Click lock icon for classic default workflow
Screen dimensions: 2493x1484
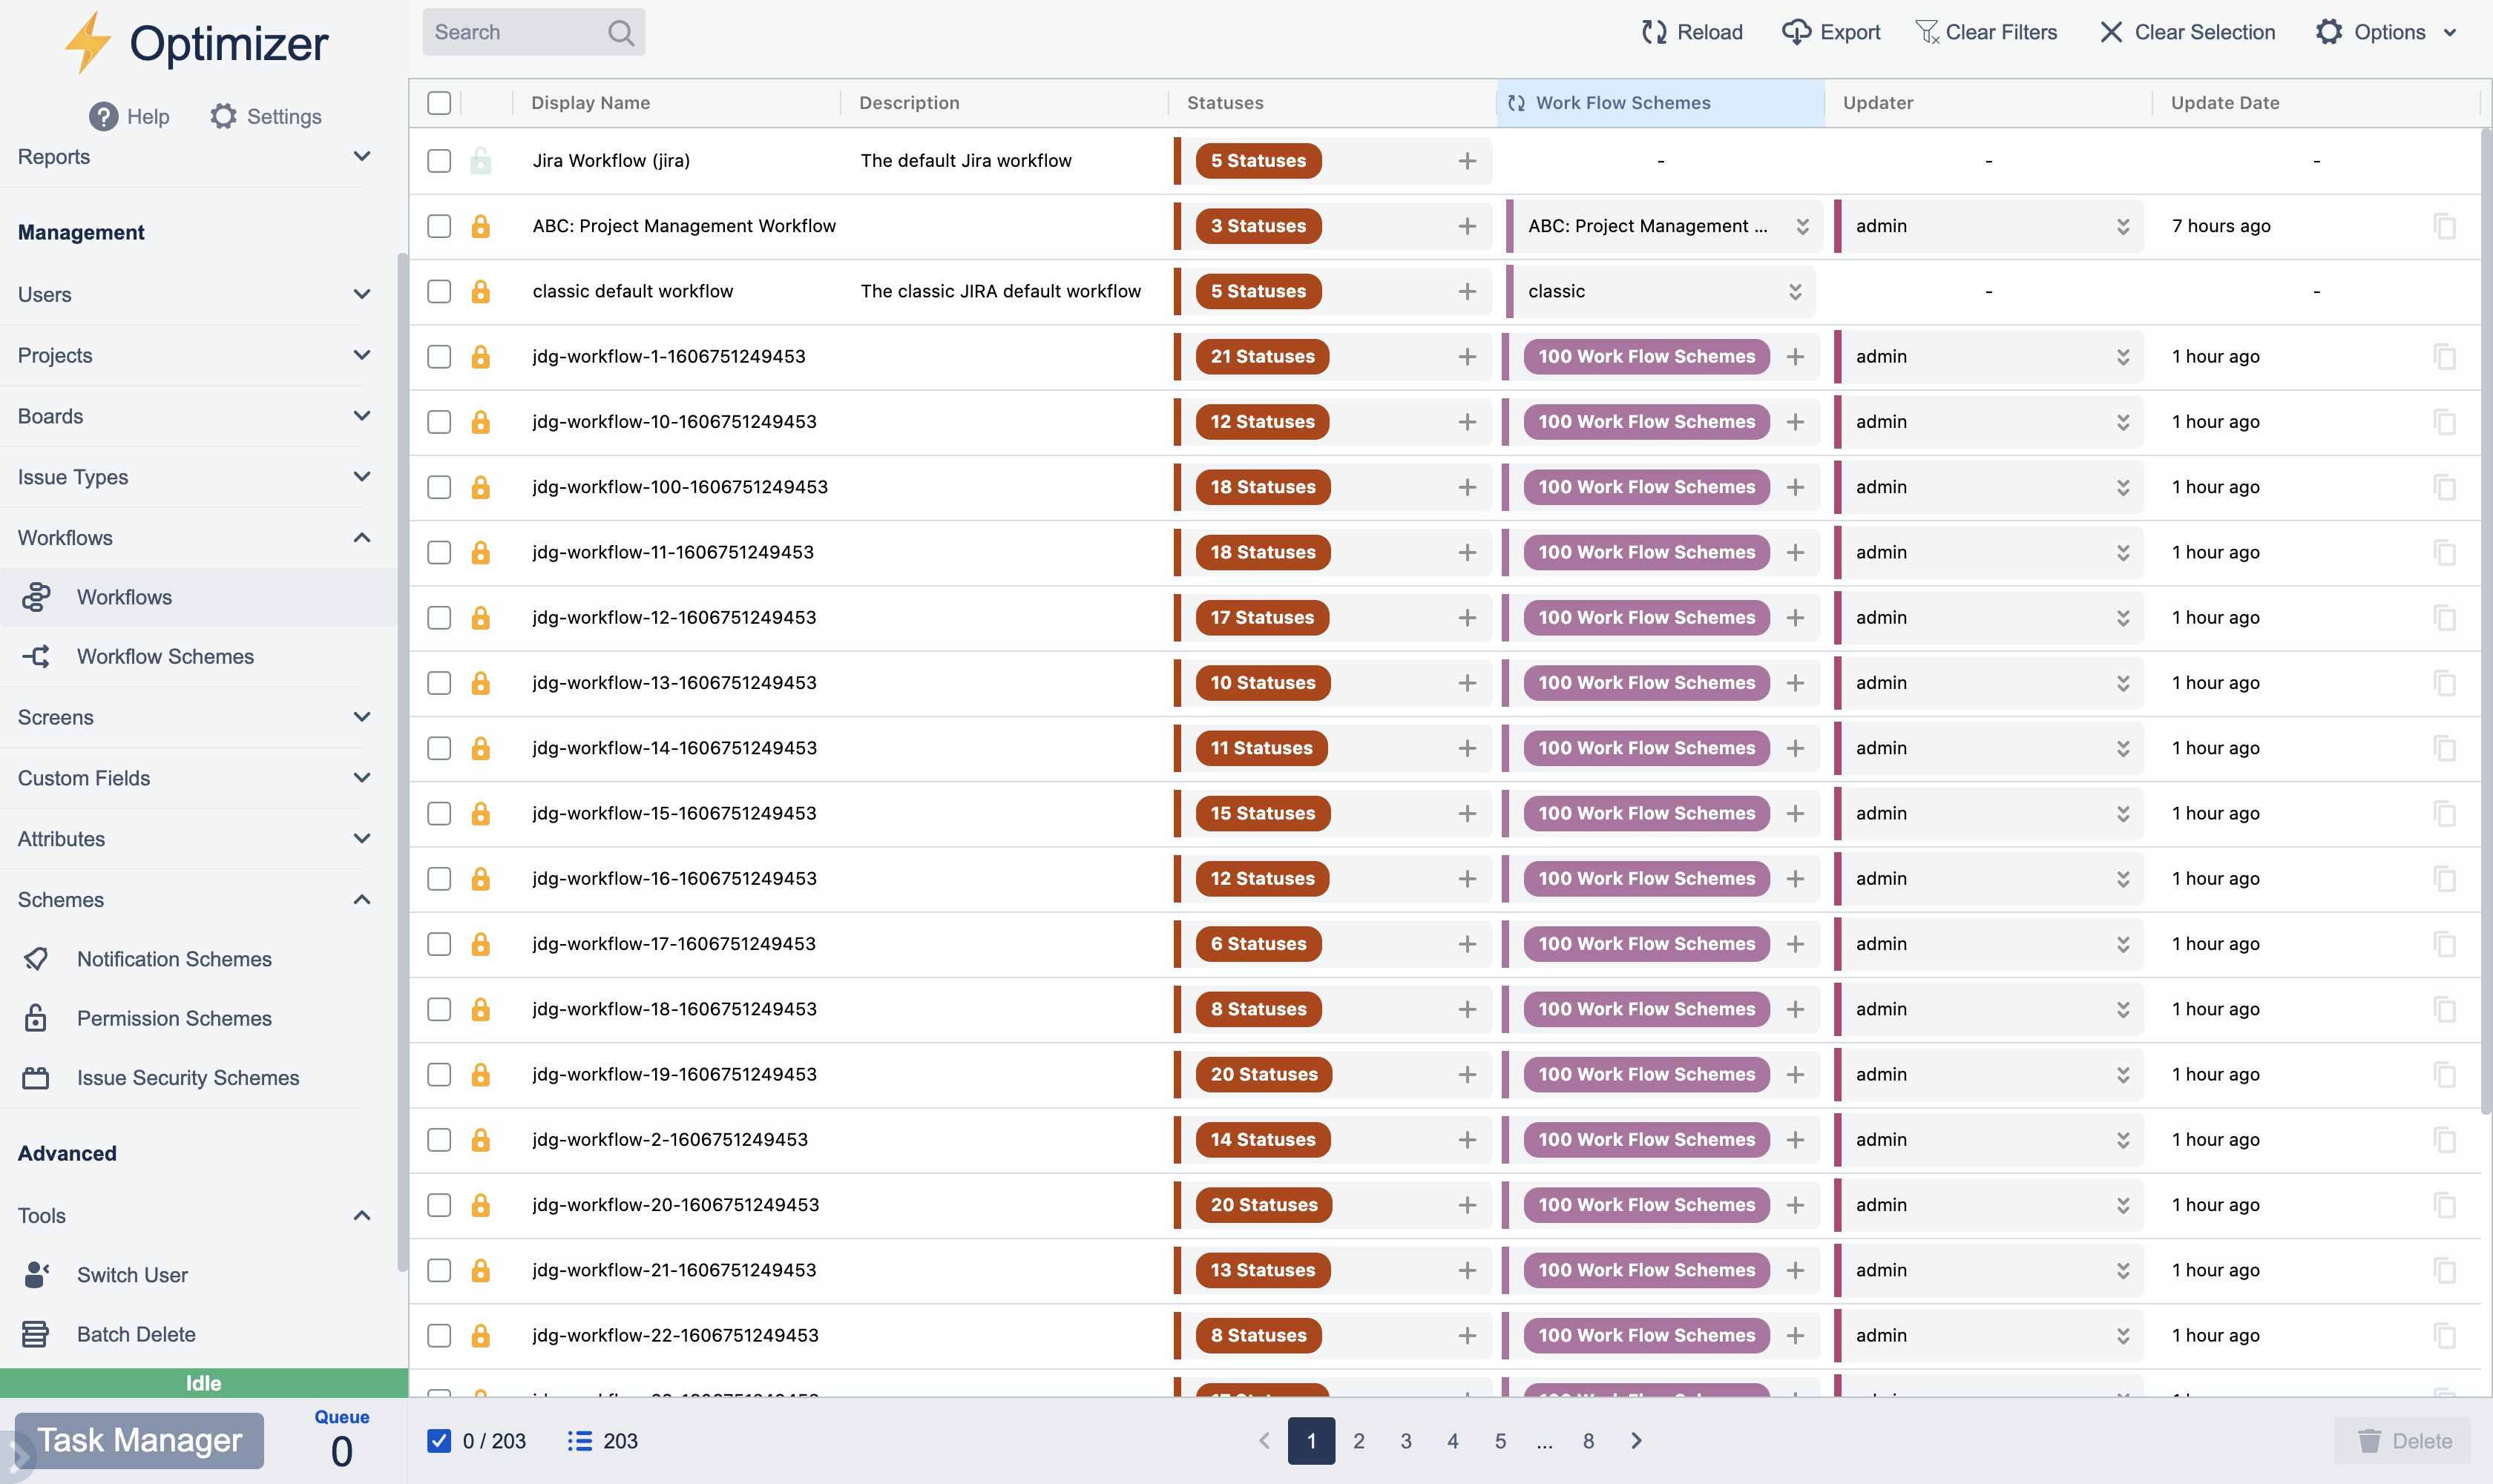[x=480, y=291]
